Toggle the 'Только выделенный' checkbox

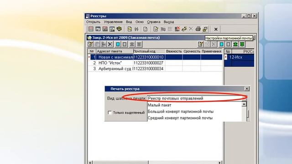pyautogui.click(x=109, y=113)
